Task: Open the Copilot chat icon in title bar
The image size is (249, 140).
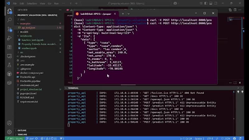Action: tap(175, 3)
